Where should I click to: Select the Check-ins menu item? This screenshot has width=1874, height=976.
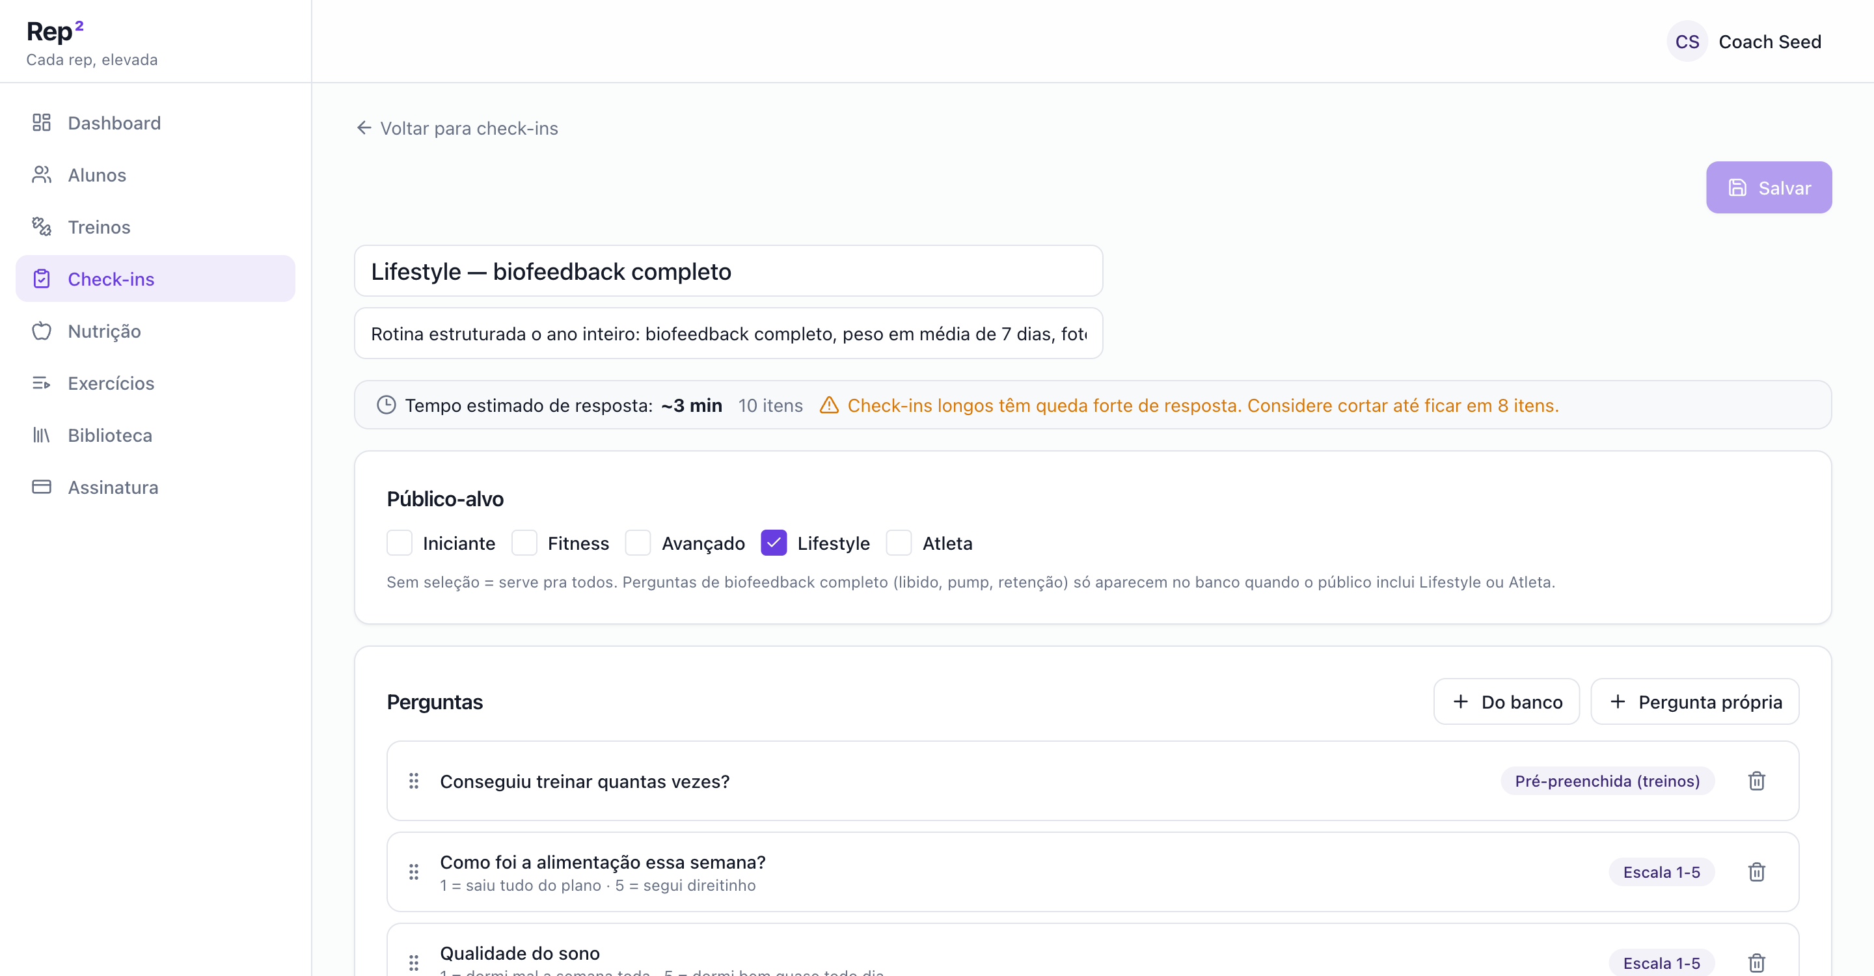click(x=156, y=278)
